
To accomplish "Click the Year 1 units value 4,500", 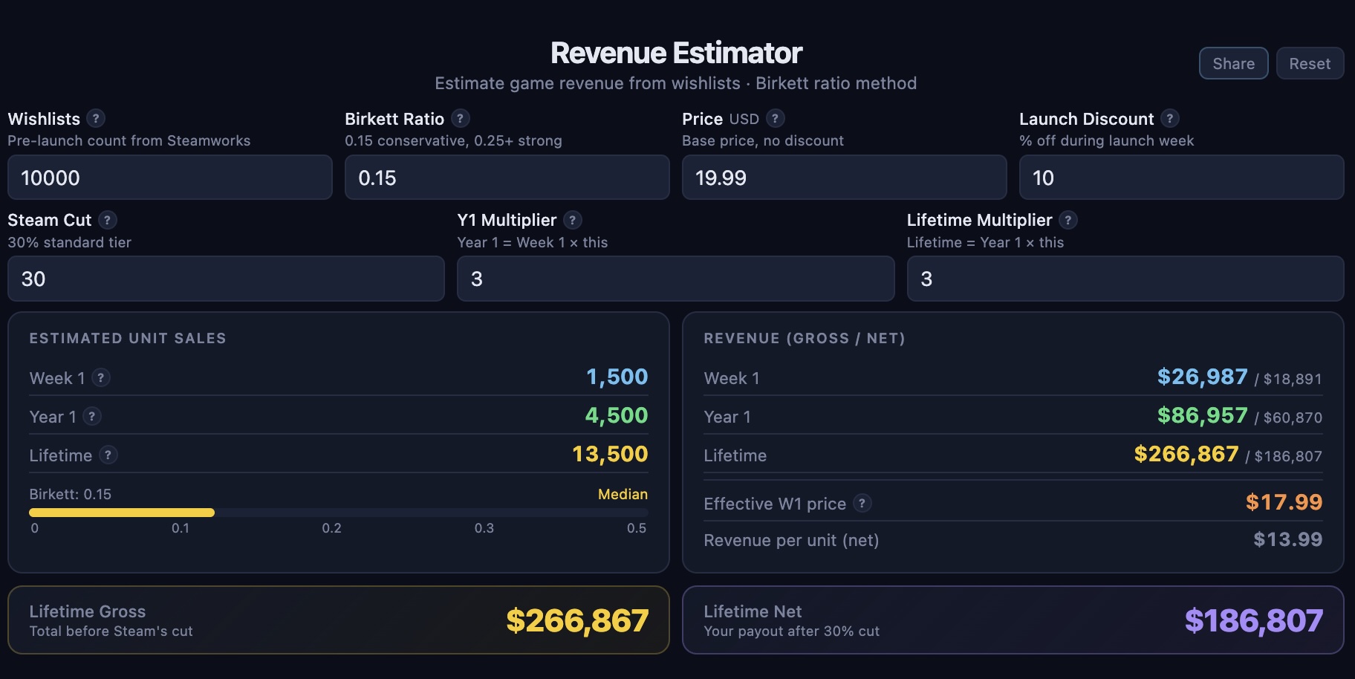I will pos(617,415).
